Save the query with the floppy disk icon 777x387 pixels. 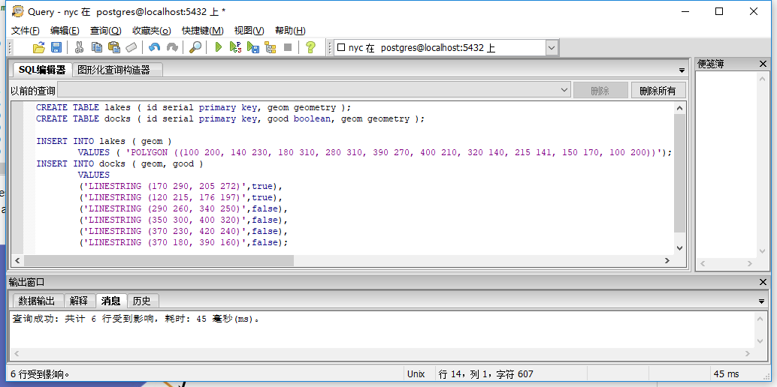pyautogui.click(x=56, y=47)
